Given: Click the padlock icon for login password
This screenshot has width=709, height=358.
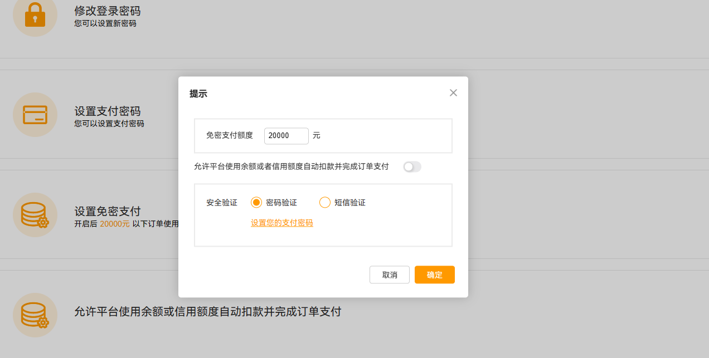Looking at the screenshot, I should click(x=35, y=15).
